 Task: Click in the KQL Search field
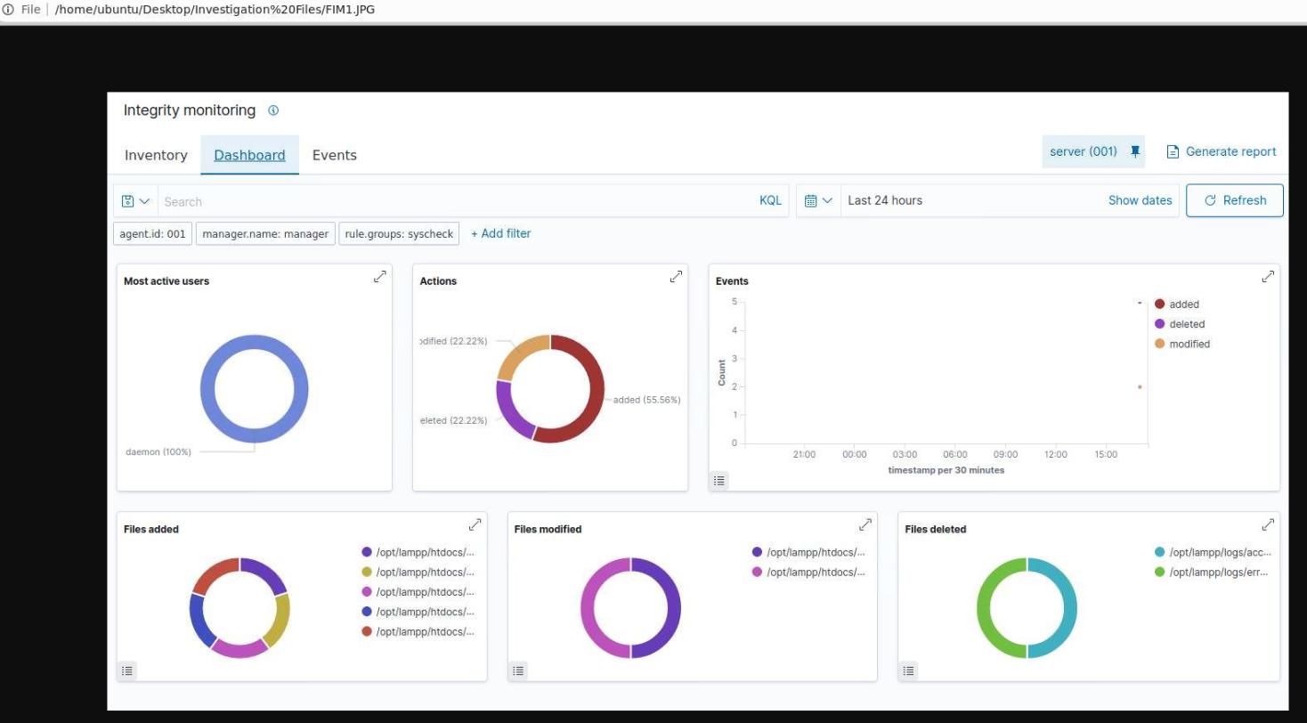pyautogui.click(x=454, y=201)
